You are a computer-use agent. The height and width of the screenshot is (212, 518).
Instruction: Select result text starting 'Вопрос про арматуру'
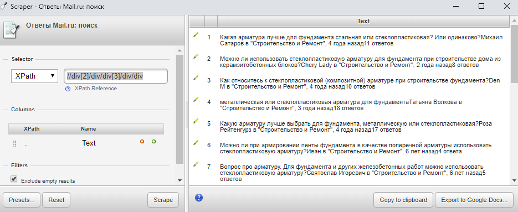[x=353, y=173]
